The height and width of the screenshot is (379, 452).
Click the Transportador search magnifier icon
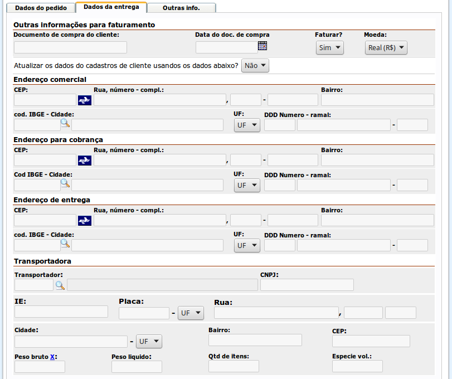[x=60, y=285]
